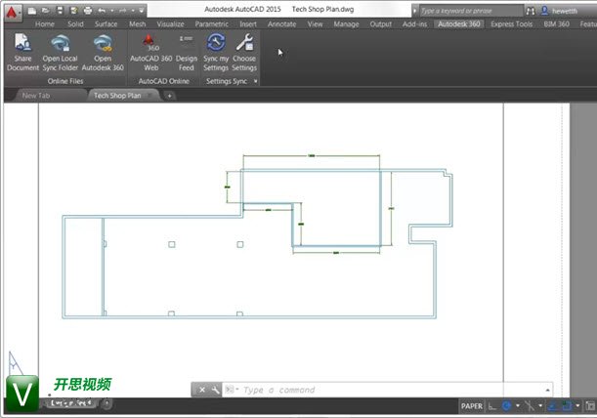Expand the command line history arrow
The width and height of the screenshot is (597, 418).
coord(546,390)
